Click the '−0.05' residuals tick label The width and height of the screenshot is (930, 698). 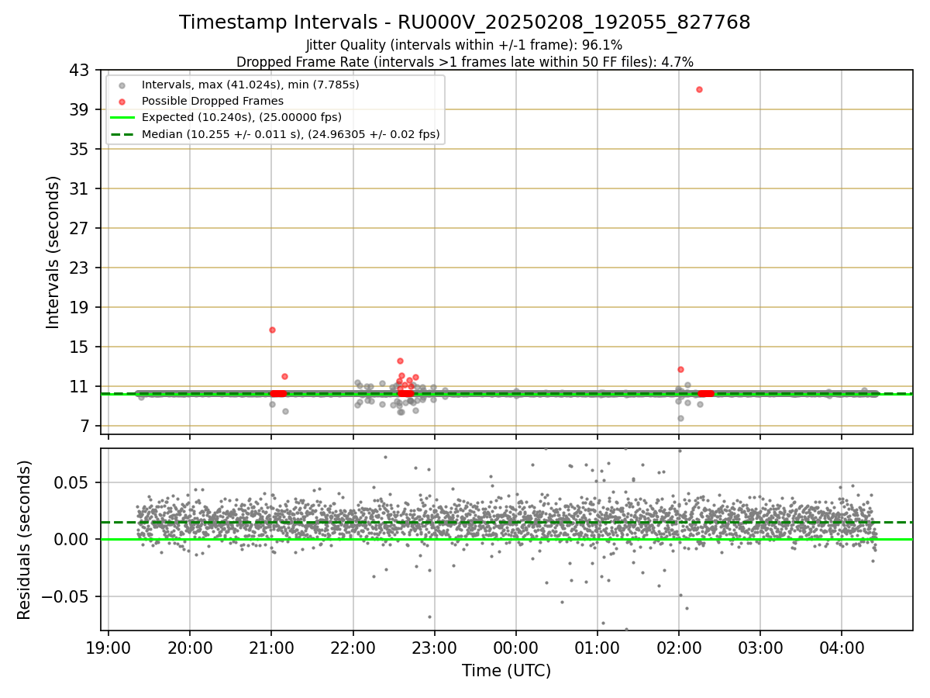[x=67, y=596]
